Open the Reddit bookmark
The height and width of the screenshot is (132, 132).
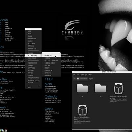pos(51,68)
